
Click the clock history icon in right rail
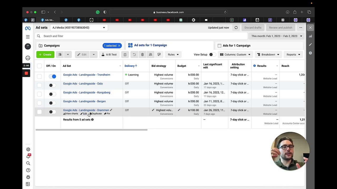tap(310, 53)
